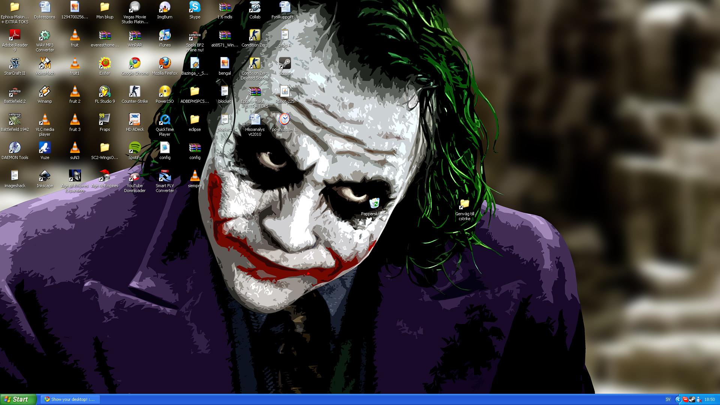Expand hidden system tray icons
Image resolution: width=720 pixels, height=405 pixels.
click(678, 400)
